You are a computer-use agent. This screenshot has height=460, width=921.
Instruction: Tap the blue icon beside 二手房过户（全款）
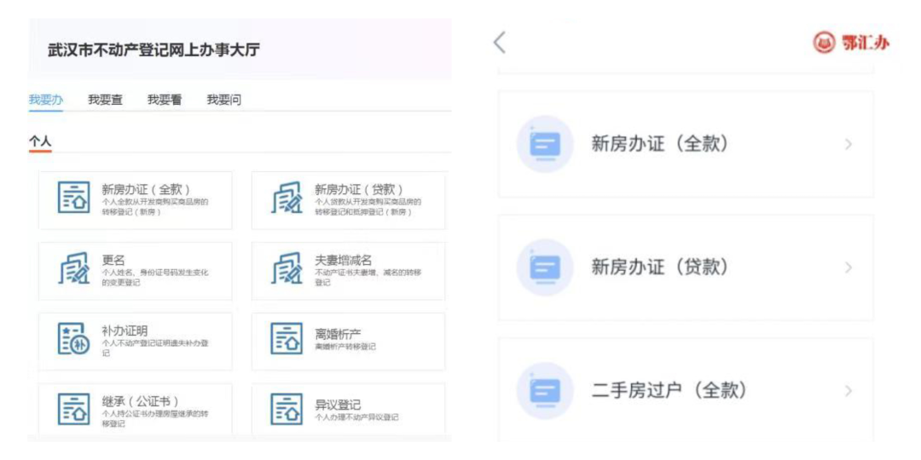point(545,391)
